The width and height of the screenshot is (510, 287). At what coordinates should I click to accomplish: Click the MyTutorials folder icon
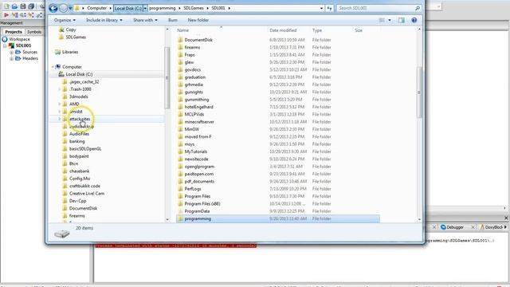coord(181,151)
